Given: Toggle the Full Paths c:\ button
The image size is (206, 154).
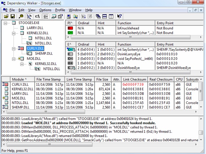Looking at the screenshot, I should [x=37, y=16].
